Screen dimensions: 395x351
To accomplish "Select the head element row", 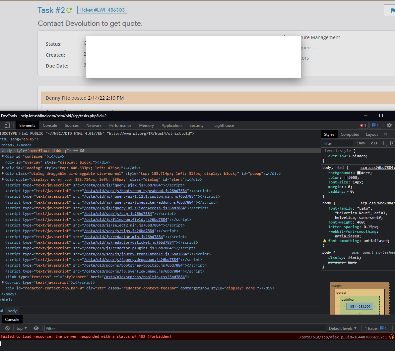I will 160,145.
